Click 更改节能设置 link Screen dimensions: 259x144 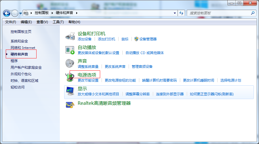(x=88, y=80)
